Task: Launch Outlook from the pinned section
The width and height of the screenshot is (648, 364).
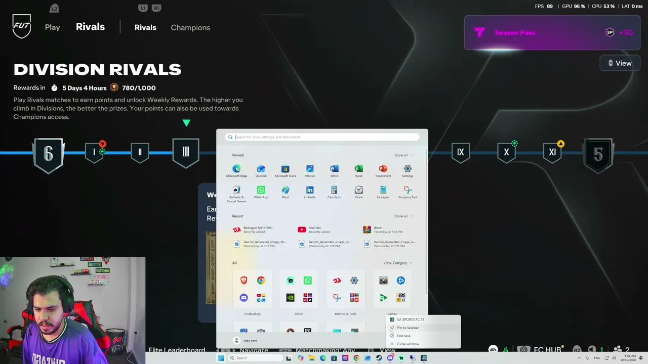Action: pos(261,171)
